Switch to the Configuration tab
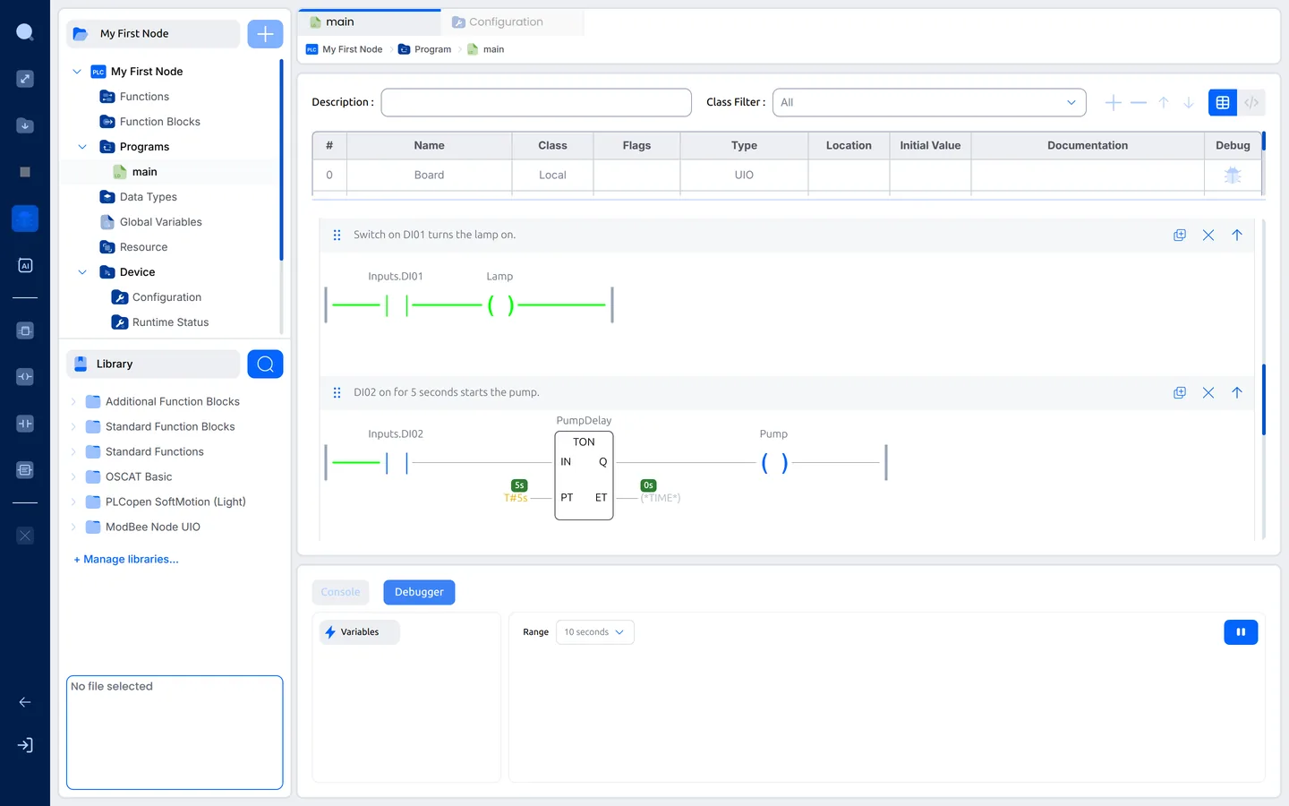 512,22
